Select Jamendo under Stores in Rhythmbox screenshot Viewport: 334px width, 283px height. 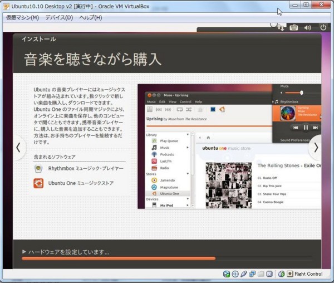point(168,180)
